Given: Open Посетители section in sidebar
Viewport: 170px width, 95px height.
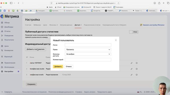Looking at the screenshot, I should pos(9,40).
